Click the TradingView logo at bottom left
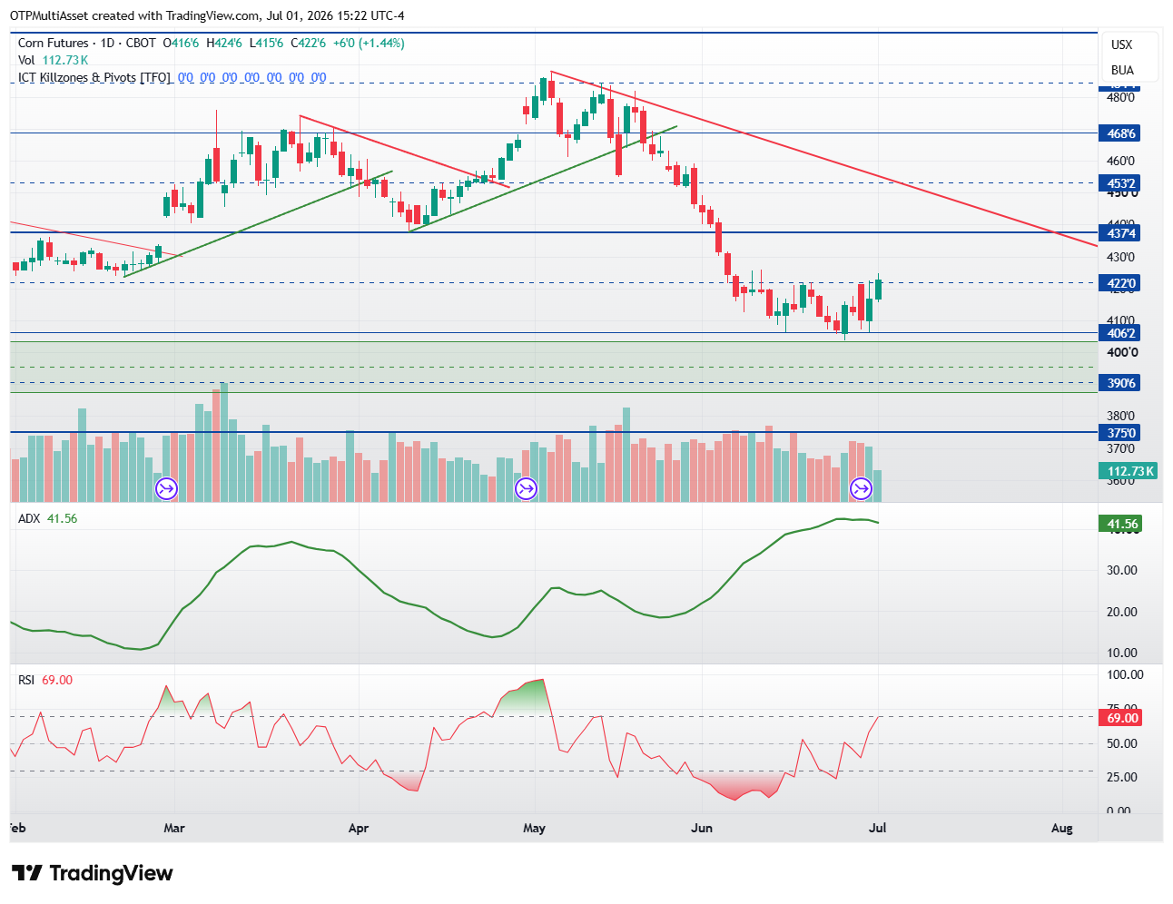The height and width of the screenshot is (904, 1173). [92, 873]
